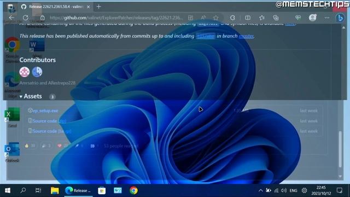Viewport: 350px width, 197px height.
Task: Open the network status tray icon
Action: click(276, 190)
